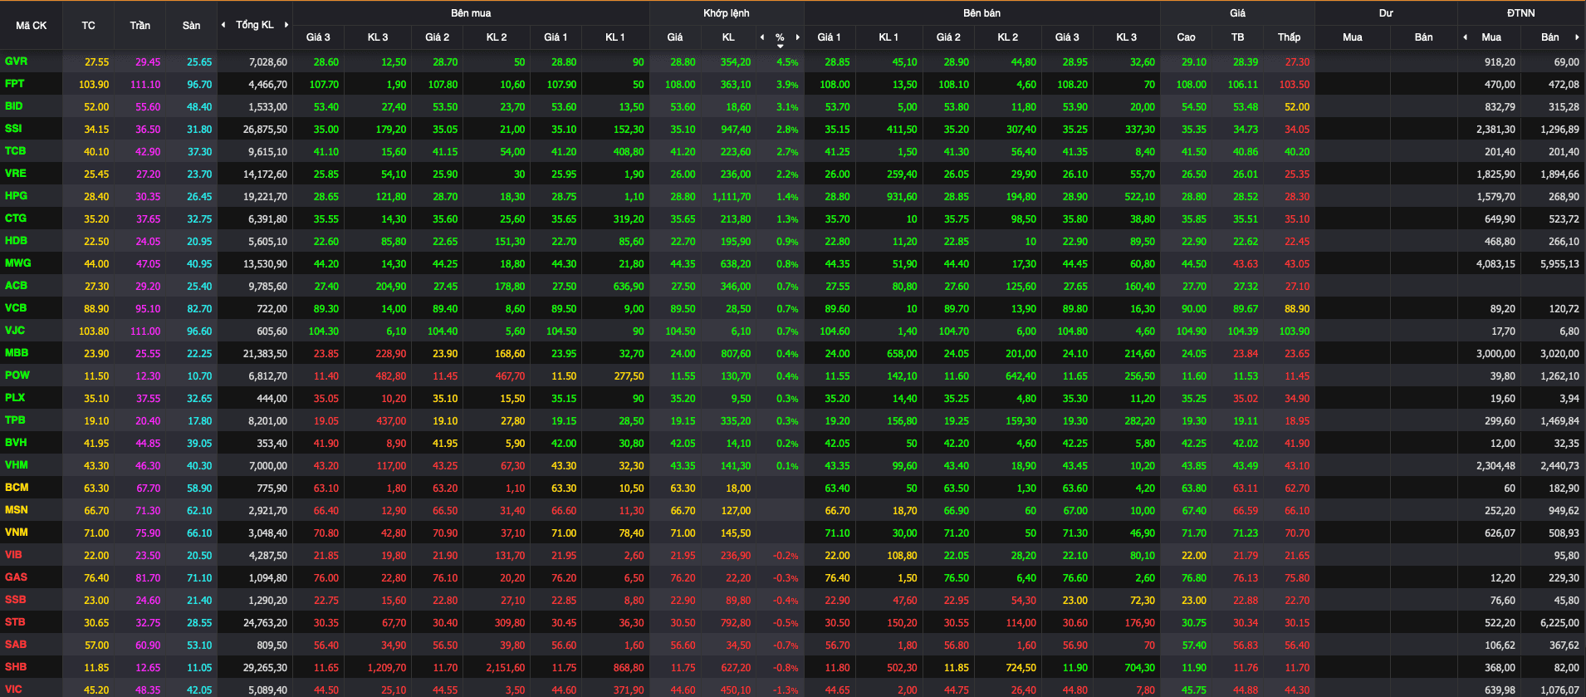Click the Bên bán group header
Viewport: 1586px width, 697px height.
click(981, 13)
